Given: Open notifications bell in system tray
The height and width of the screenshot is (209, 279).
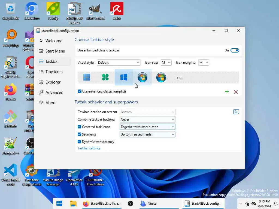Looking at the screenshot, I should (276, 204).
